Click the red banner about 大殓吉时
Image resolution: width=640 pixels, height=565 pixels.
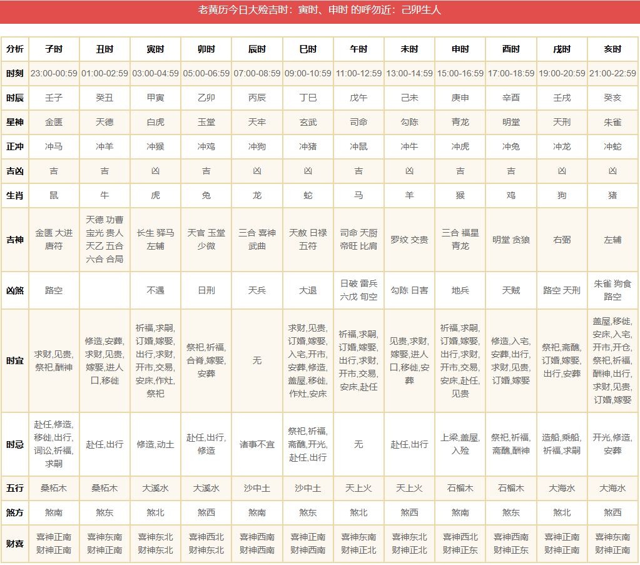tap(320, 11)
